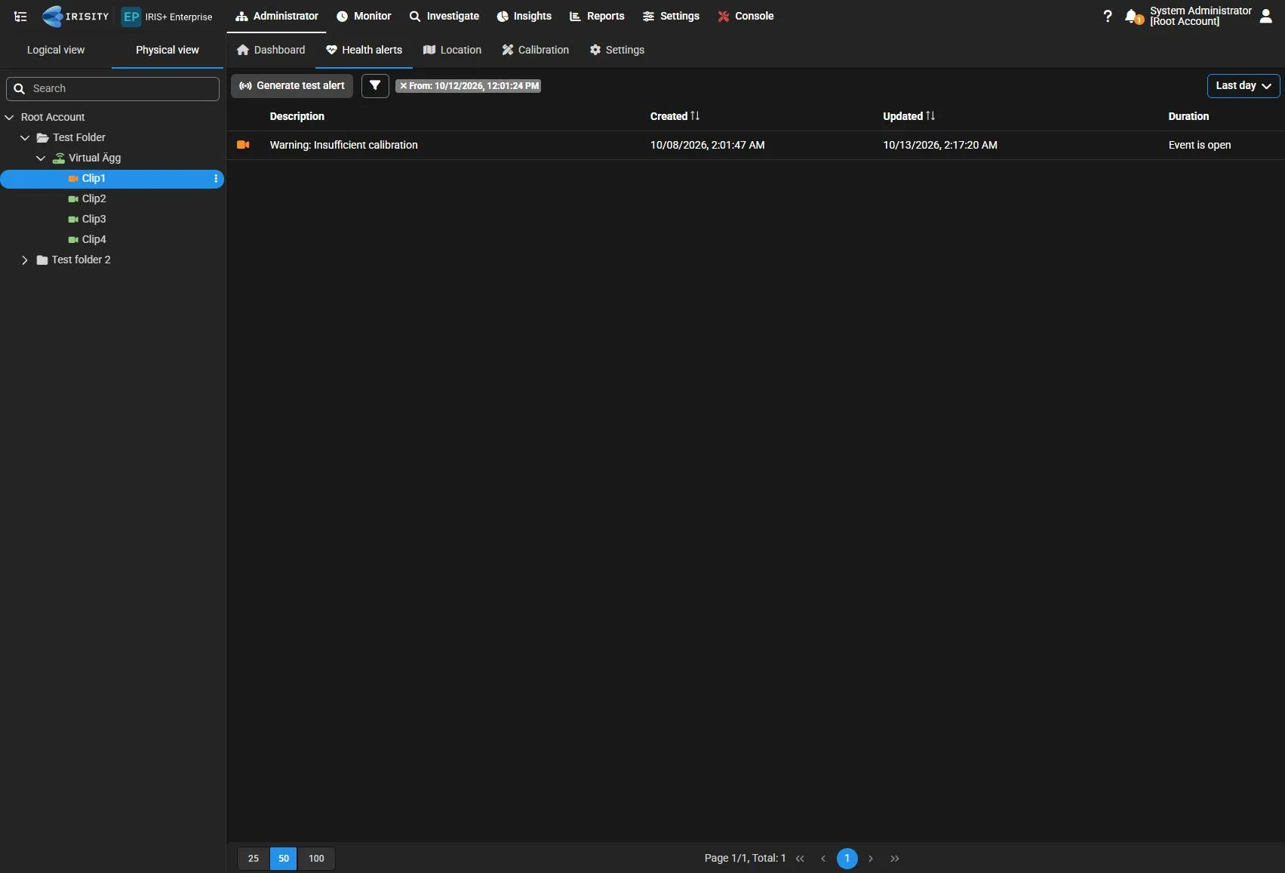Set page size to 50
This screenshot has width=1285, height=873.
click(x=284, y=859)
